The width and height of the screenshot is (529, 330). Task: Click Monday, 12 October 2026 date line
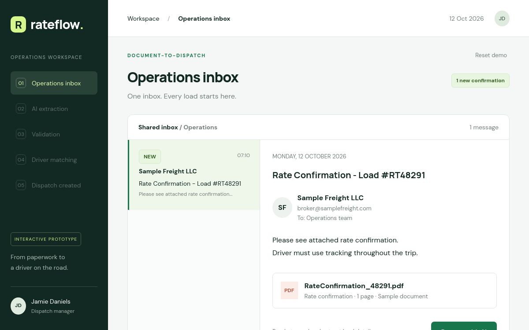coord(309,156)
